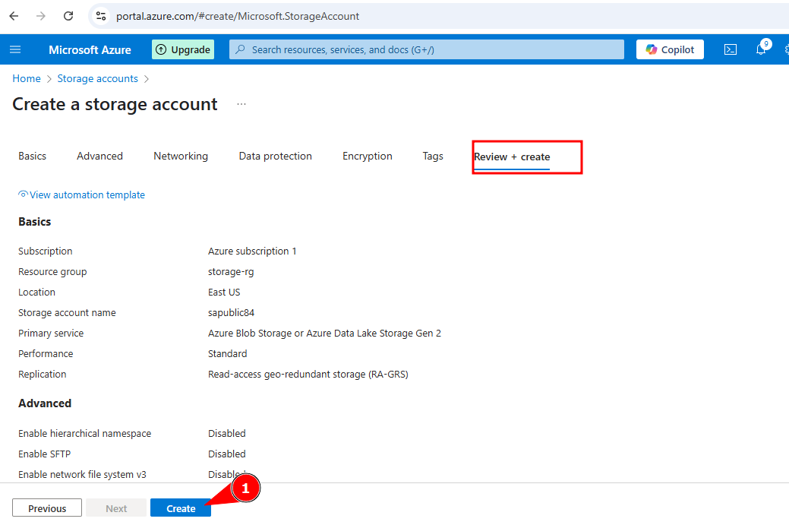Reload the page with the refresh icon
Viewport: 789px width, 525px height.
pyautogui.click(x=68, y=16)
